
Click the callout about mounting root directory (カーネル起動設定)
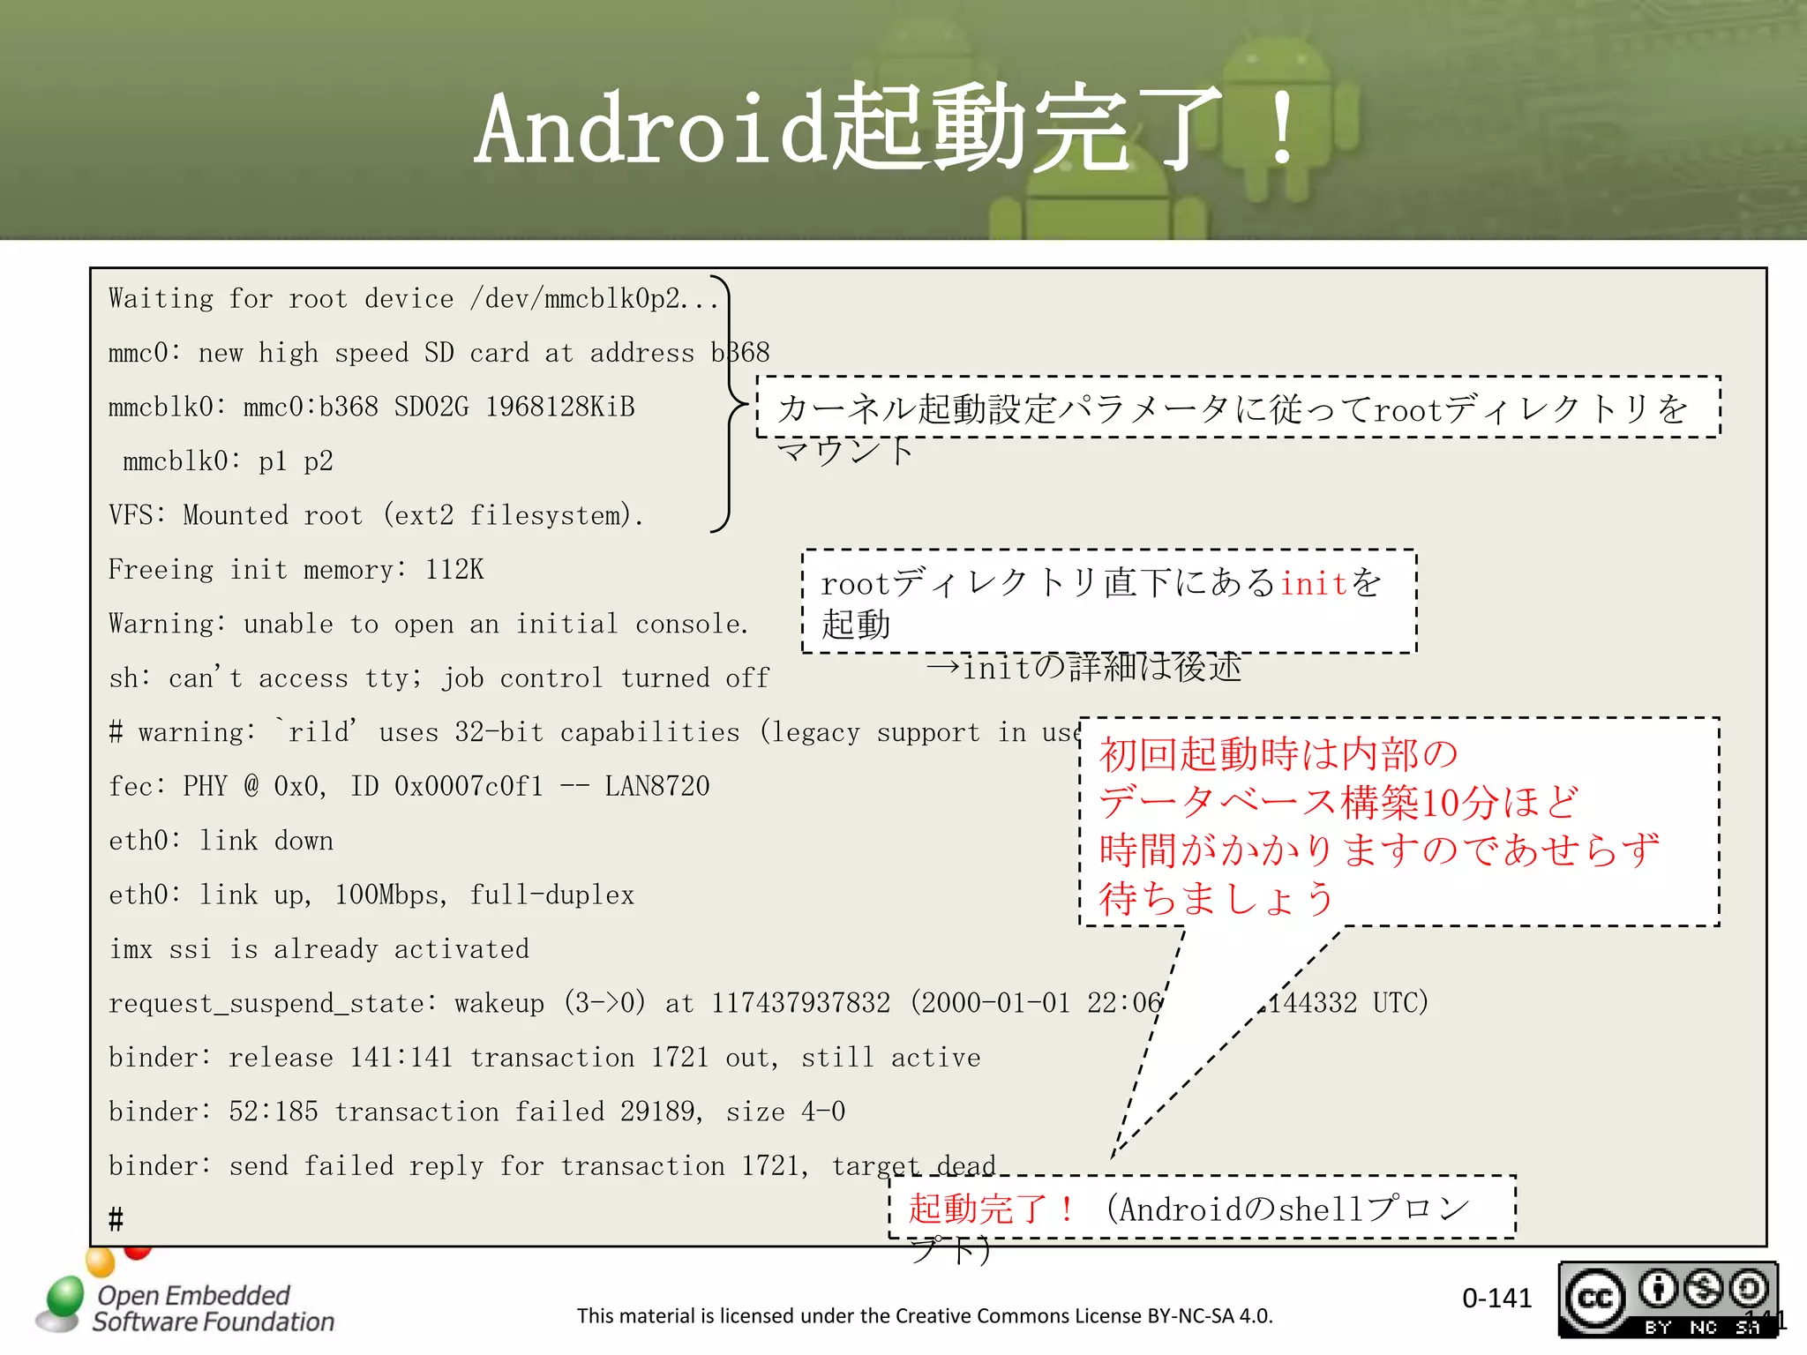click(1239, 408)
